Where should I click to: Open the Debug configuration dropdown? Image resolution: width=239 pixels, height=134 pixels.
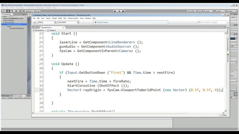[x=47, y=22]
